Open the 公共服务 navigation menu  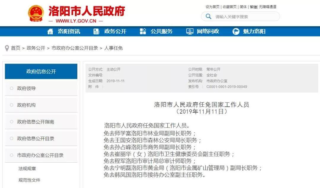point(161,32)
